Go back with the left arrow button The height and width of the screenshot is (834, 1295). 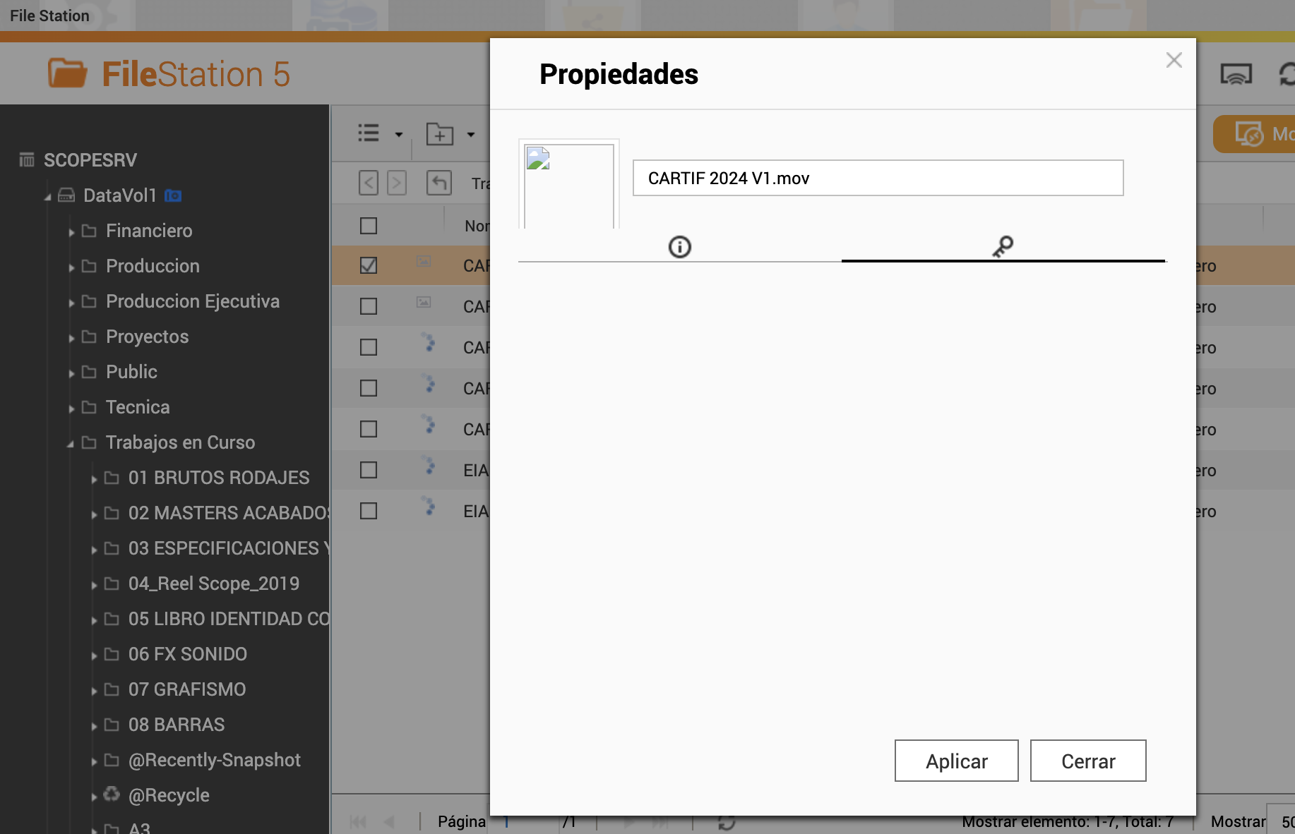click(x=368, y=183)
